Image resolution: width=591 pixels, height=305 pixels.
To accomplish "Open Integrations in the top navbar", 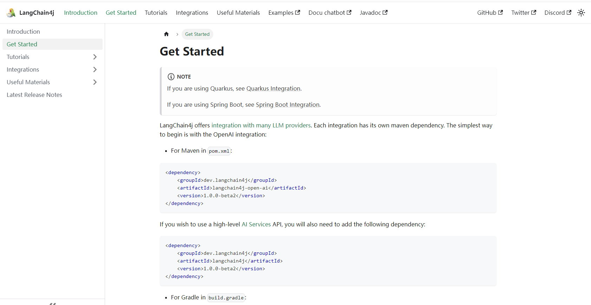I will pyautogui.click(x=192, y=13).
